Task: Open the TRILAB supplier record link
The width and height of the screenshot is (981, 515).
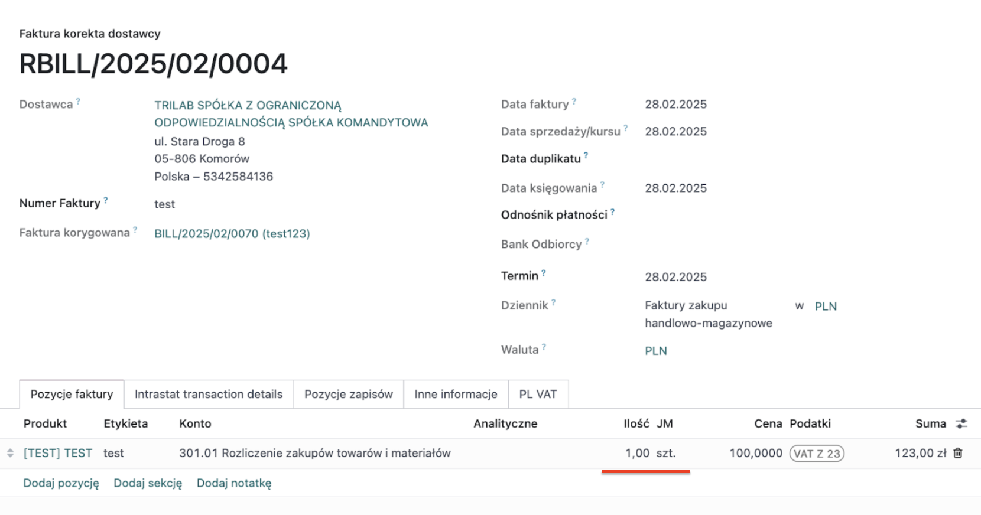Action: (248, 106)
